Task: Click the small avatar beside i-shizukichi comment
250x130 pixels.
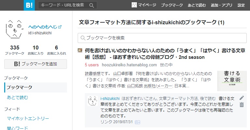Action: 93,101
